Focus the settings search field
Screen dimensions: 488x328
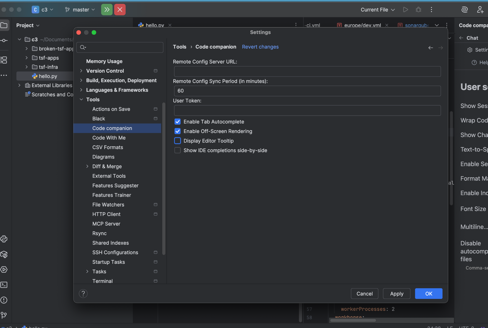(x=120, y=47)
